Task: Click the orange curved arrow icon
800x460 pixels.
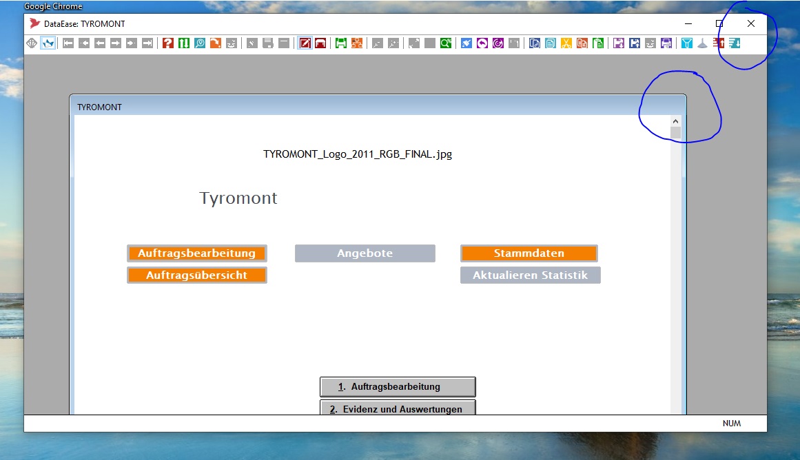Action: [x=216, y=43]
